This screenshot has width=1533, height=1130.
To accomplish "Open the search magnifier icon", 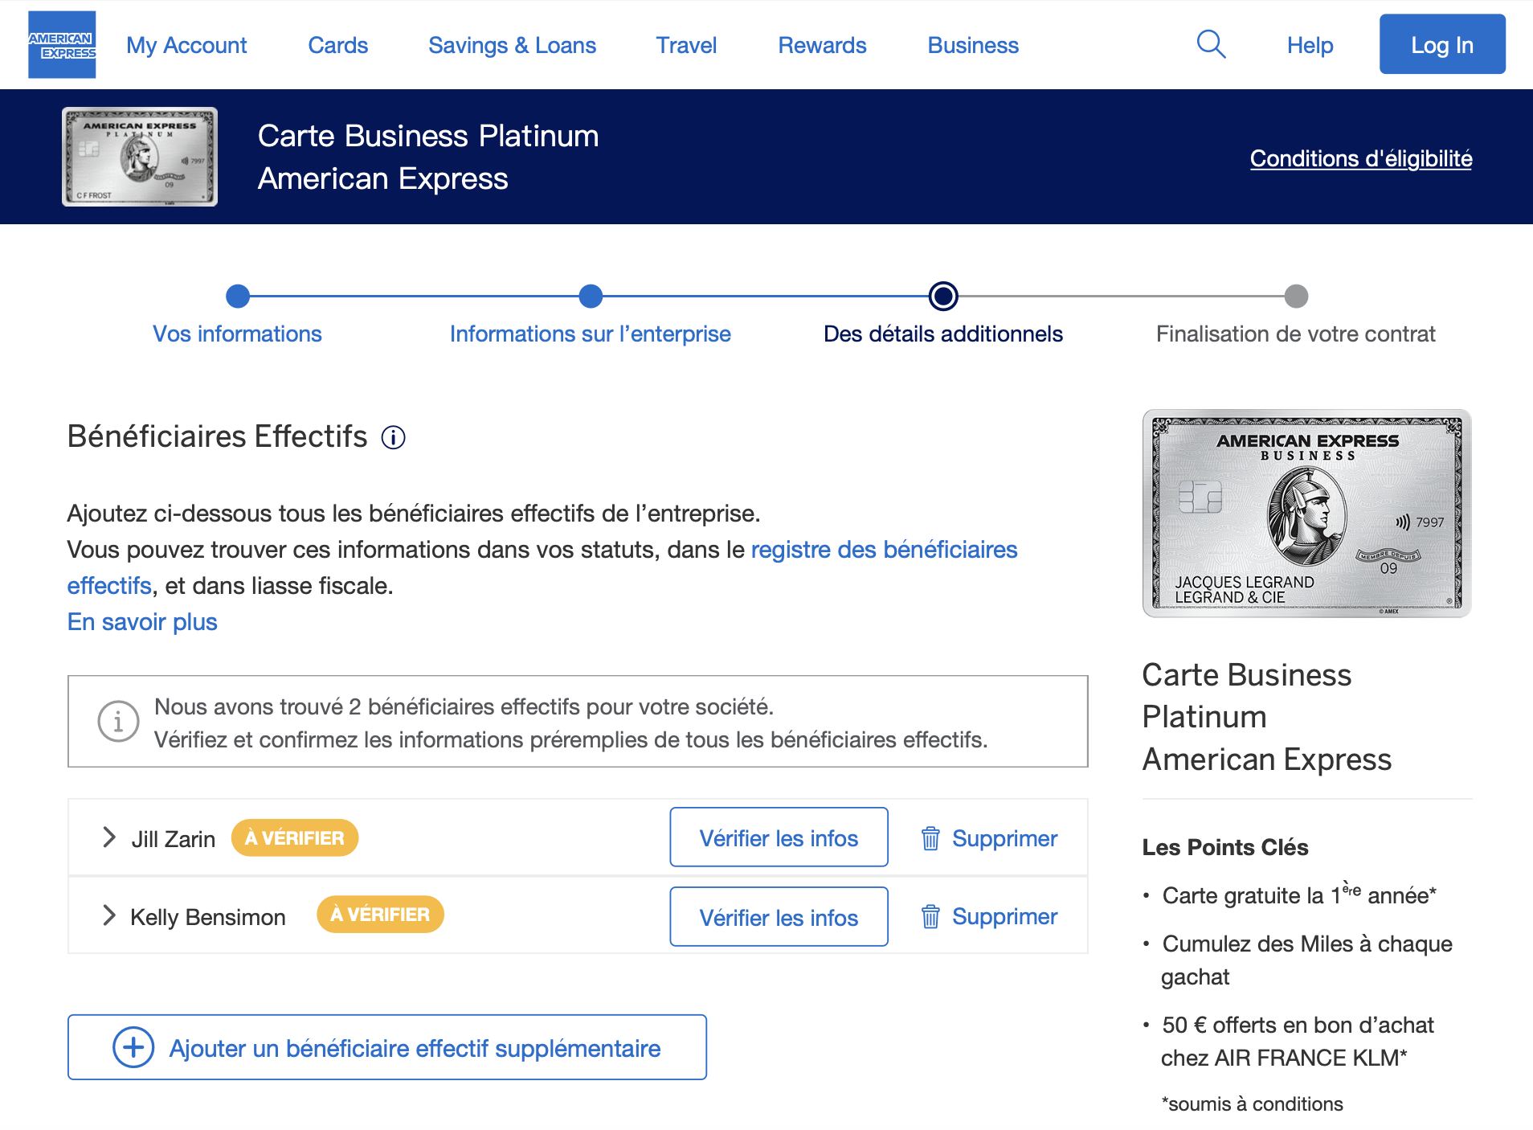I will click(x=1211, y=45).
